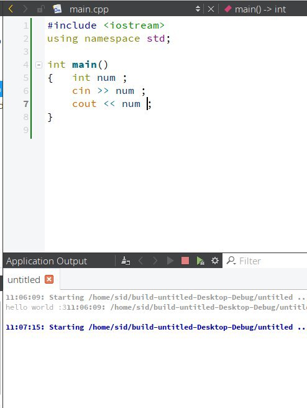Click the Filter input field
The height and width of the screenshot is (408, 307).
pos(272,261)
